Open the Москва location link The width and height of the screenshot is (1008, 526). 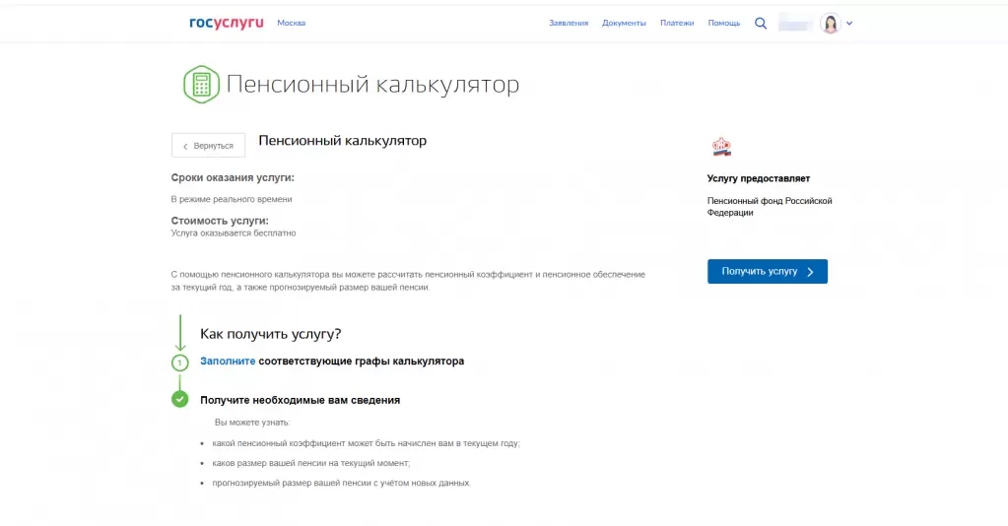click(x=291, y=23)
